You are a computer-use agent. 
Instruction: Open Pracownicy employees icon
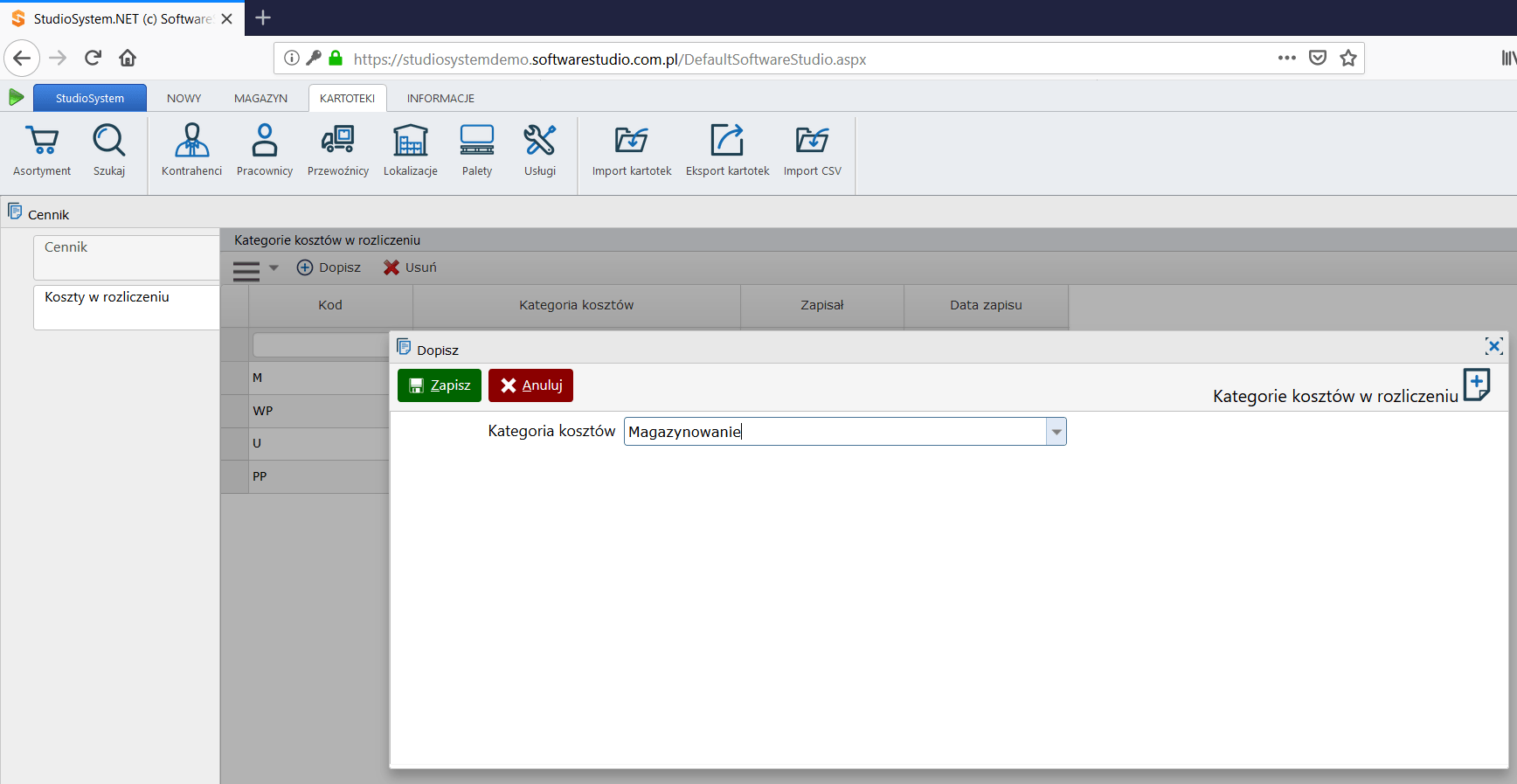pos(264,141)
